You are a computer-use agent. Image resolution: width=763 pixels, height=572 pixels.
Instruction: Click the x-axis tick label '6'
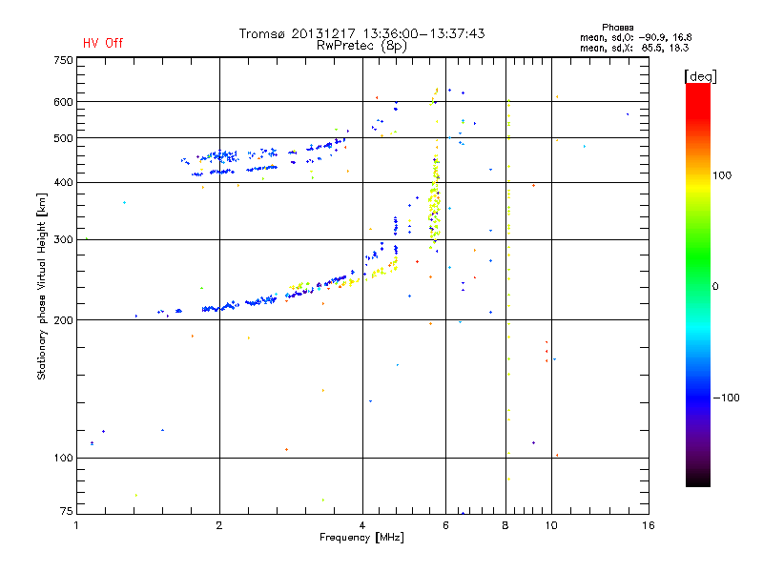[445, 525]
